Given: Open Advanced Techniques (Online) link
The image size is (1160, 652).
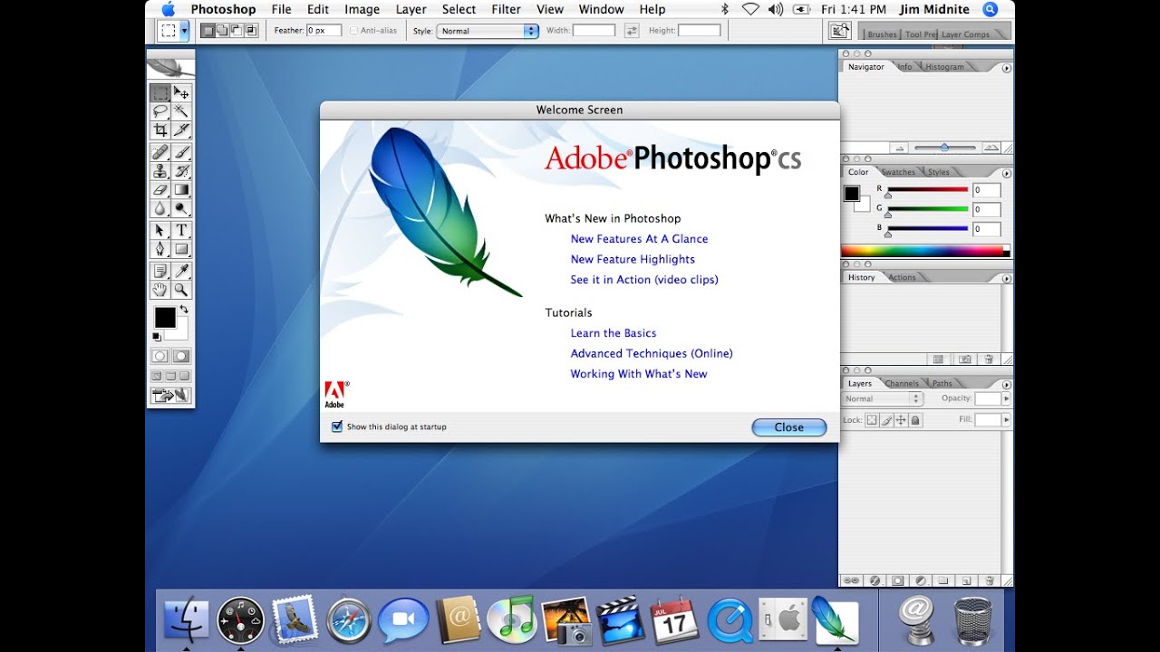Looking at the screenshot, I should [x=652, y=353].
